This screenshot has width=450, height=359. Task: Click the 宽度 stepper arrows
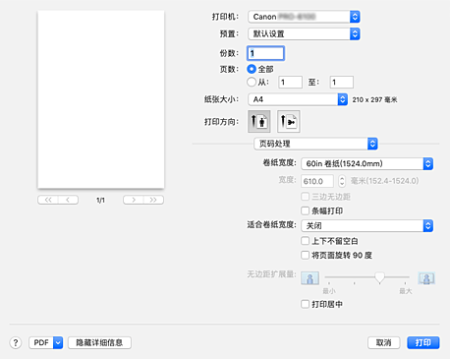point(342,181)
